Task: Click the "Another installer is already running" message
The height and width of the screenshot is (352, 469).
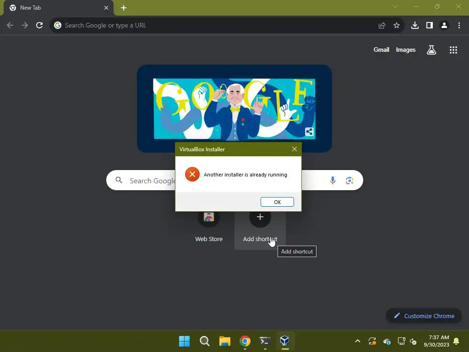Action: pos(245,175)
